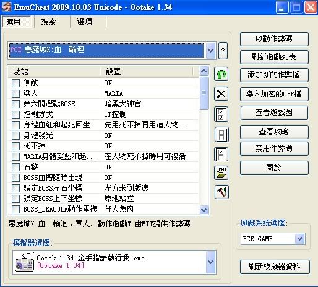Viewport: 318px width, 287px height.
Task: Enable the 無敵 cheat checkbox
Action: 16,83
